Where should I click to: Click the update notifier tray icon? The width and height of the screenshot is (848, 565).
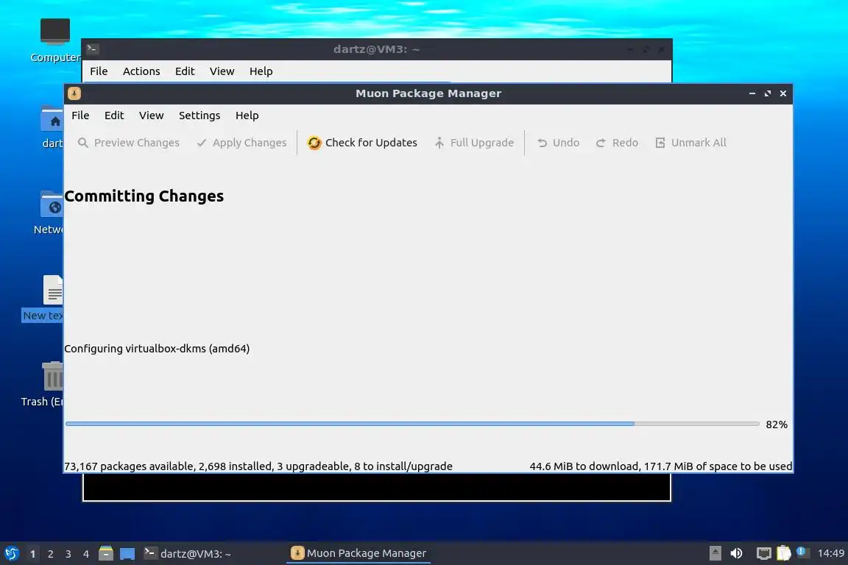point(802,552)
